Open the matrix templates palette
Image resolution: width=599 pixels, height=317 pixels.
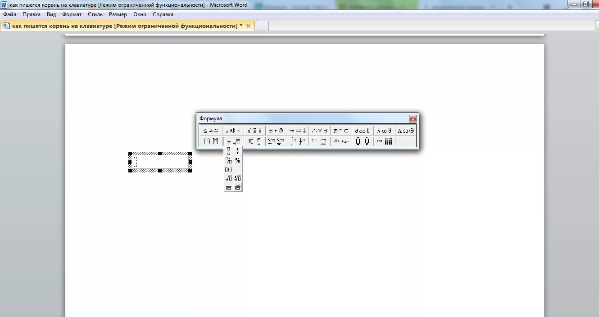384,141
